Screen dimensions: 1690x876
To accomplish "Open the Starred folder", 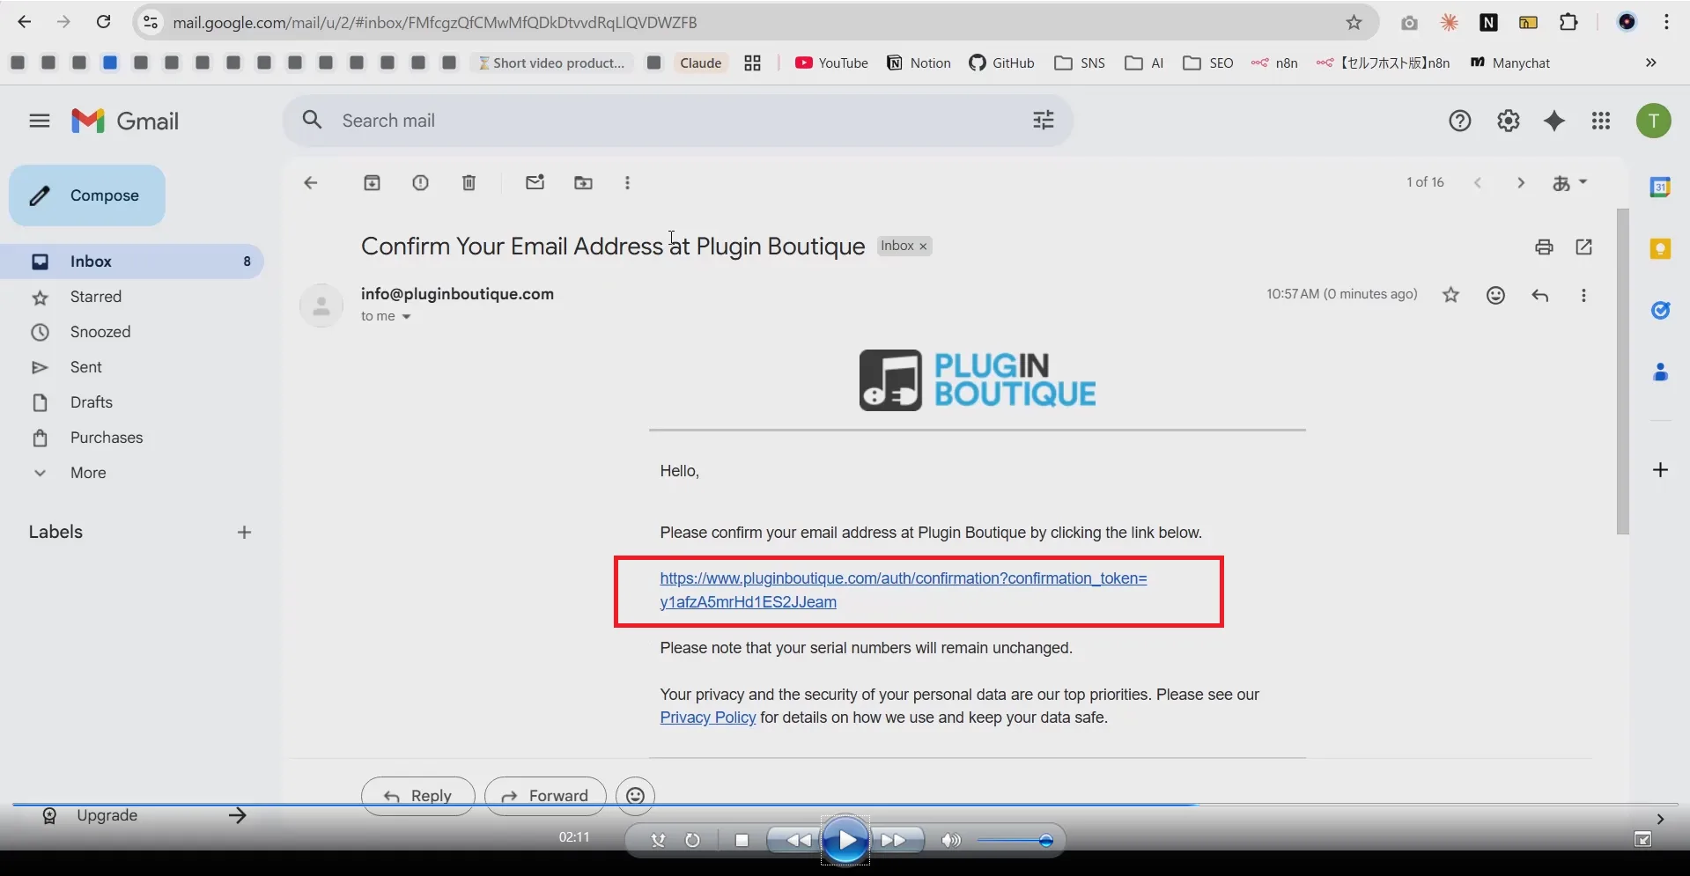I will click(x=96, y=297).
